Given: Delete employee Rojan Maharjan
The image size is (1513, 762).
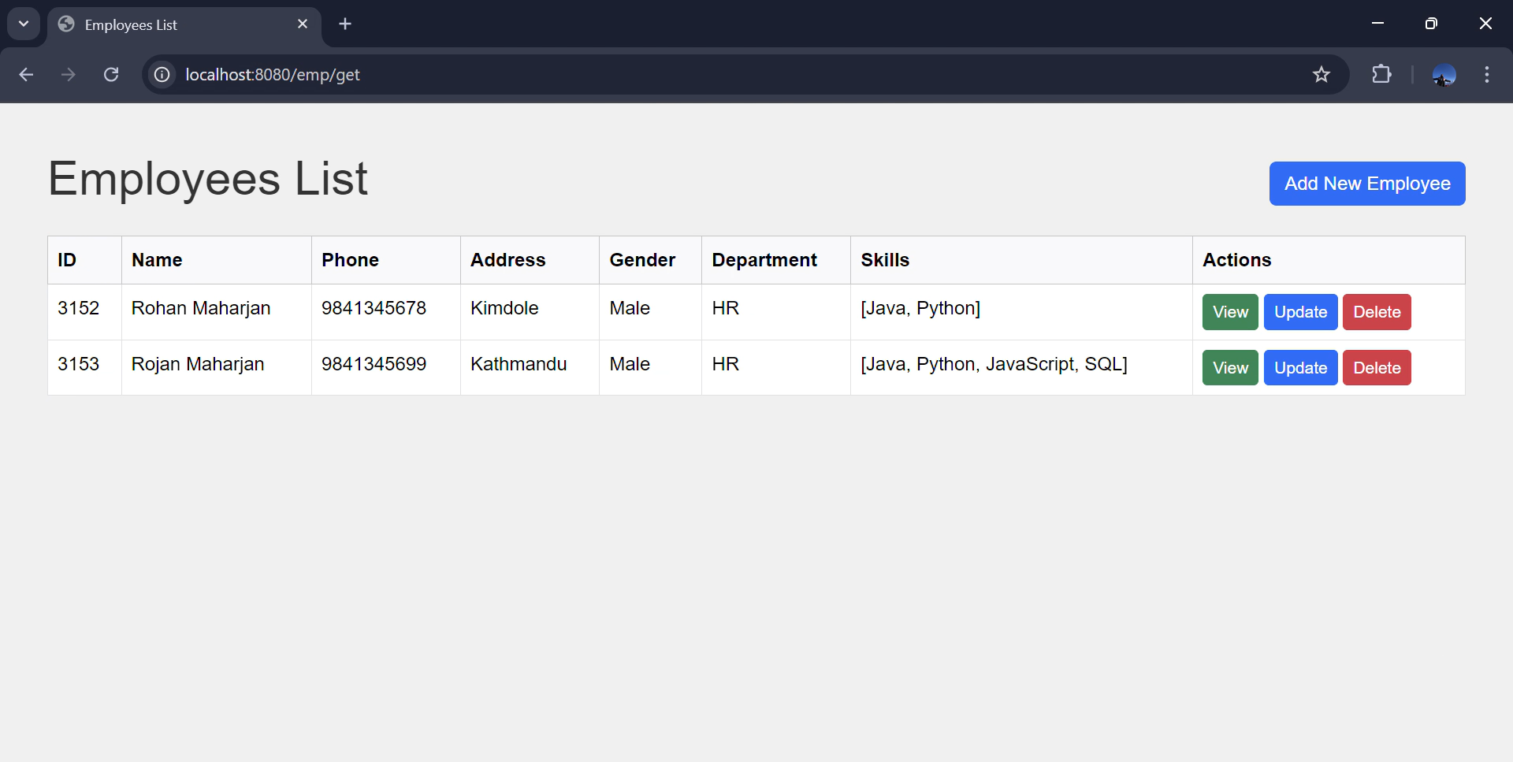Looking at the screenshot, I should (1376, 368).
